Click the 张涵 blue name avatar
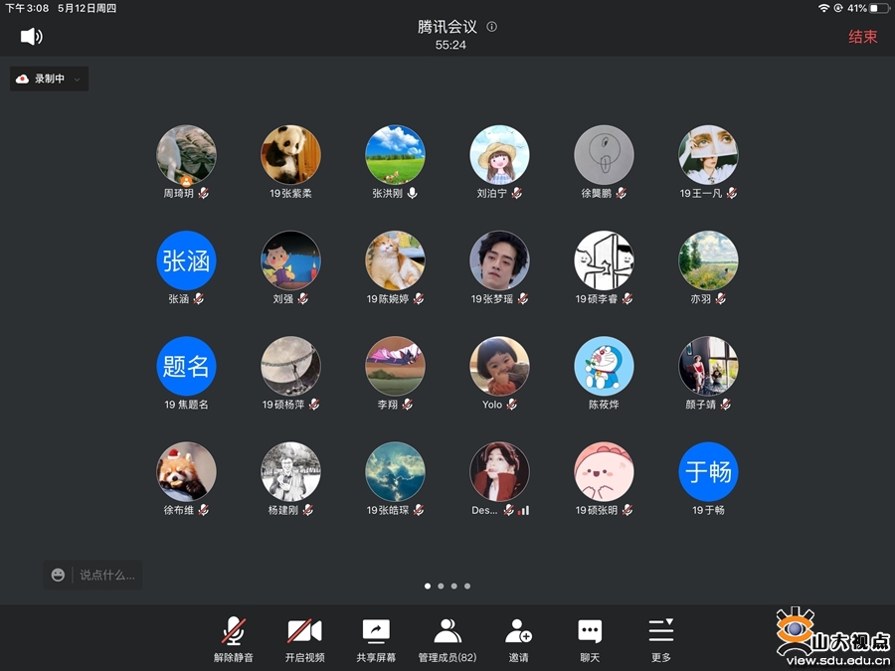Image resolution: width=895 pixels, height=671 pixels. pyautogui.click(x=186, y=260)
